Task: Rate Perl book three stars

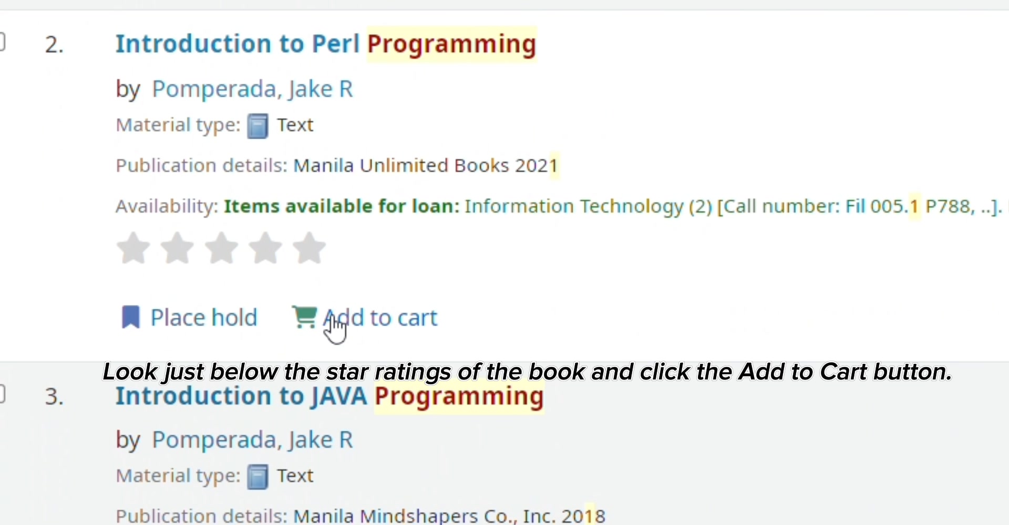Action: coord(221,248)
